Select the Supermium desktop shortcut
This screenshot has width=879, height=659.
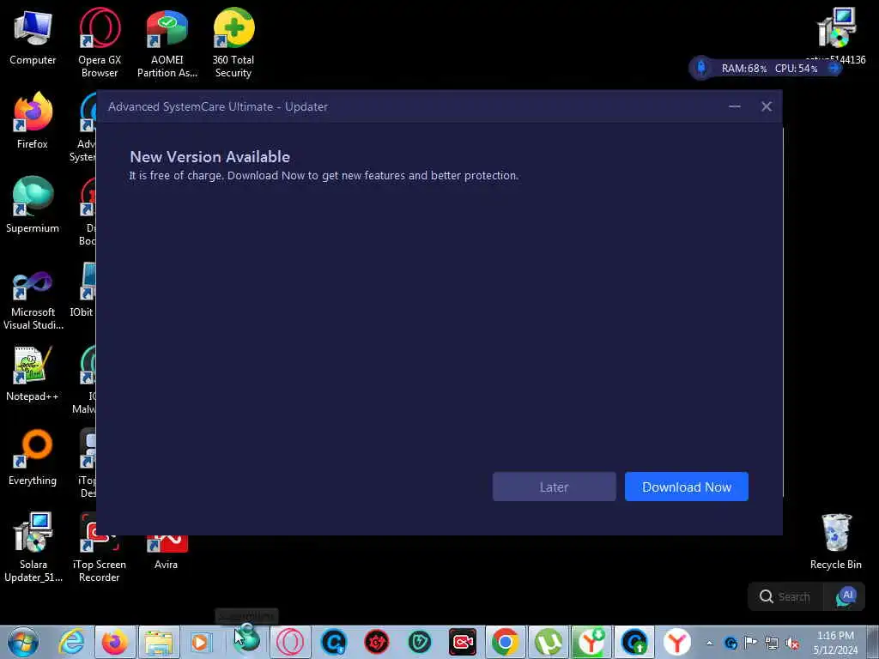tap(33, 204)
